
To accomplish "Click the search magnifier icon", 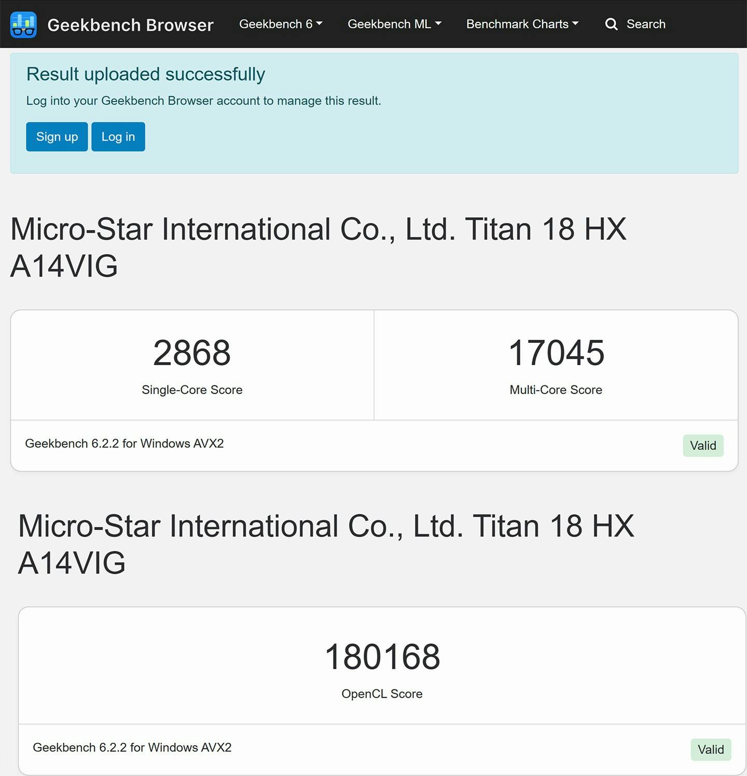I will pos(611,24).
